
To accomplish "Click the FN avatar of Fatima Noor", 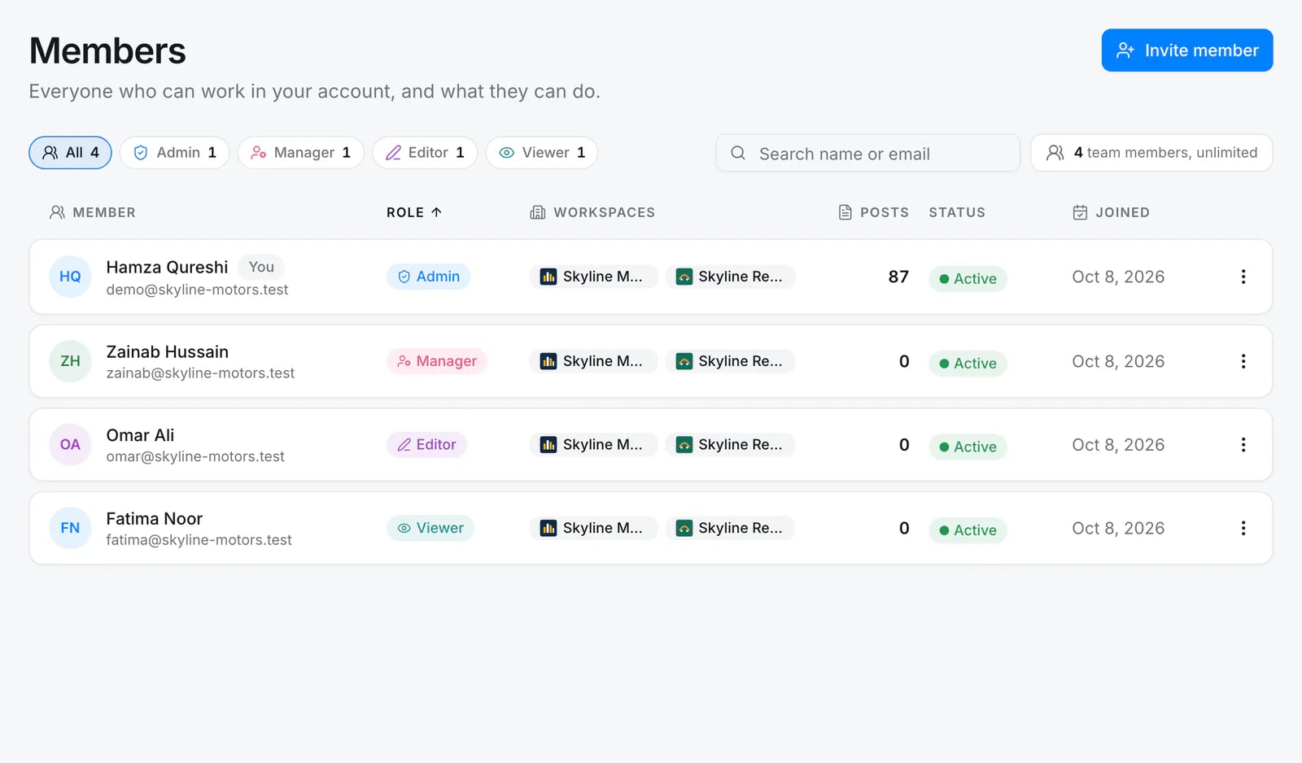I will [70, 528].
